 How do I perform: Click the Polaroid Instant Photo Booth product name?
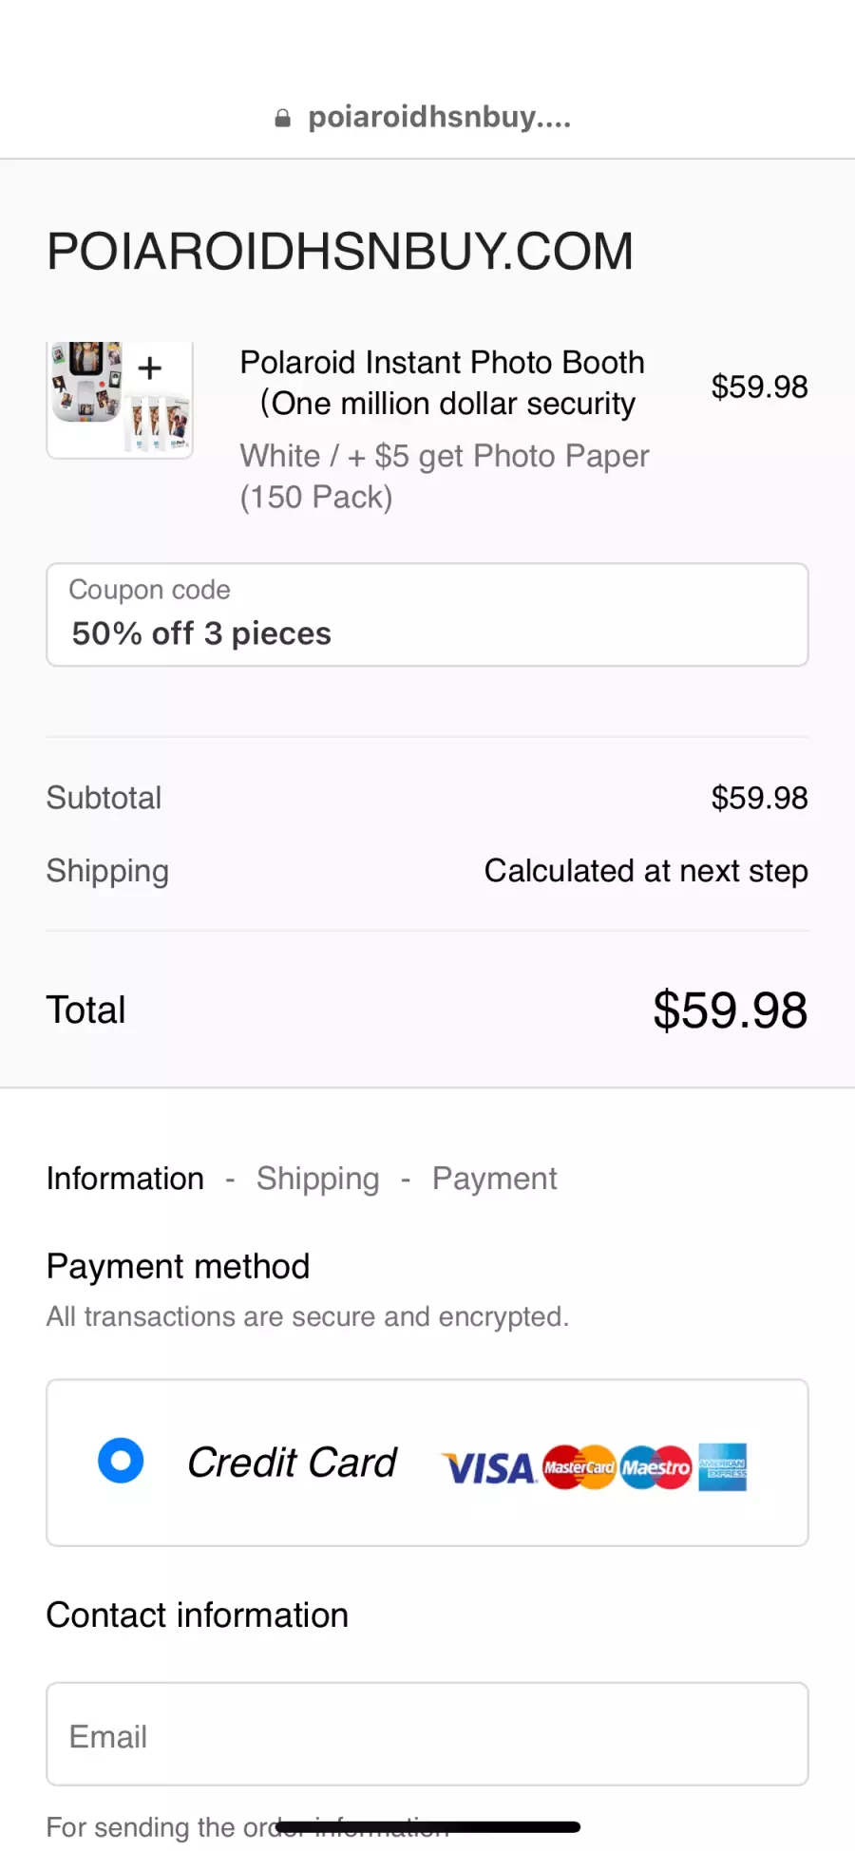point(443,383)
